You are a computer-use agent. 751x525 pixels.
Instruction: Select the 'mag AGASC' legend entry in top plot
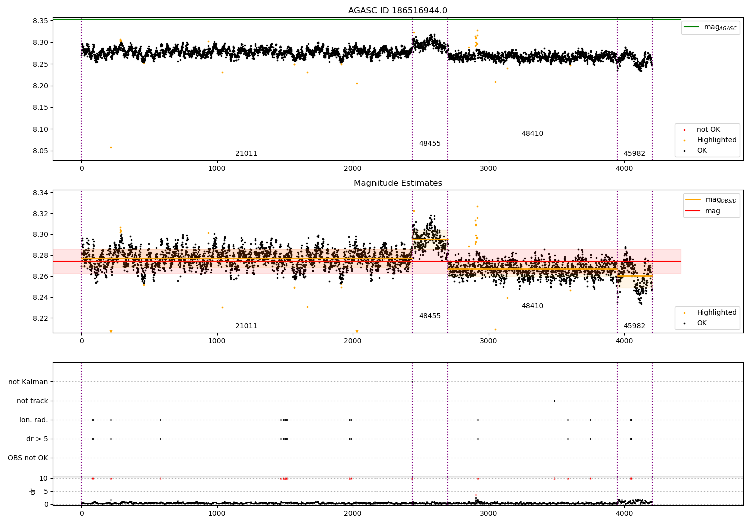711,27
